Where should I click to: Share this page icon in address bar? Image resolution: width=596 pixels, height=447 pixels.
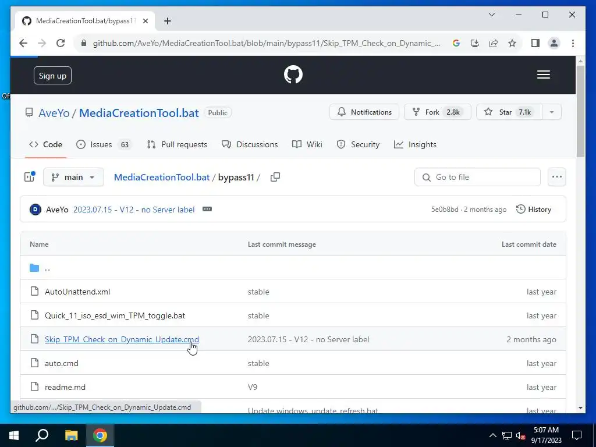coord(494,43)
